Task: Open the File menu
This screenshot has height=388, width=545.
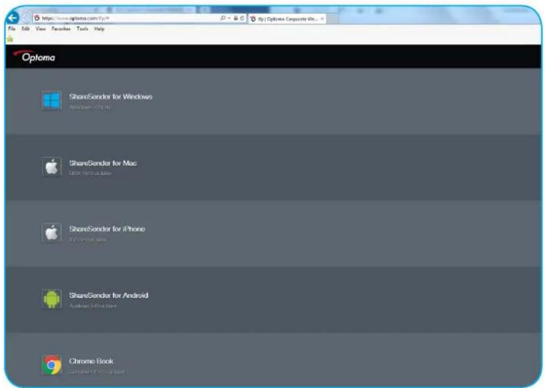Action: (x=12, y=29)
